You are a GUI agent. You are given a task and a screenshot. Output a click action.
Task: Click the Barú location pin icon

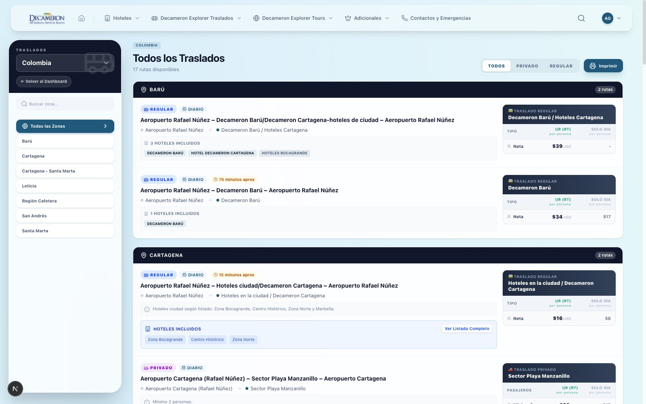tap(143, 90)
